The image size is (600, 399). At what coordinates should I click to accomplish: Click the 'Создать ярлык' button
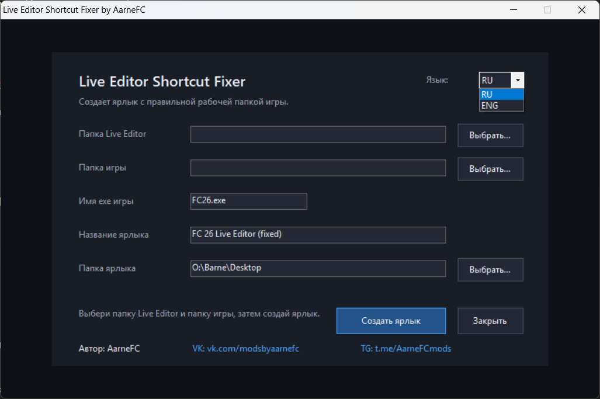(391, 321)
